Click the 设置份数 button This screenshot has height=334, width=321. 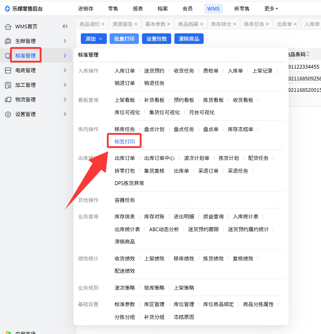pos(157,39)
